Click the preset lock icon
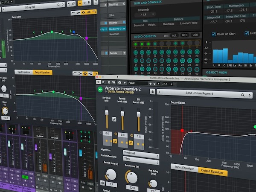 click(x=152, y=91)
